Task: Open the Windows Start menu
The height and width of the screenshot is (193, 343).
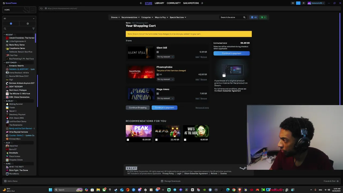Action: [x=50, y=190]
